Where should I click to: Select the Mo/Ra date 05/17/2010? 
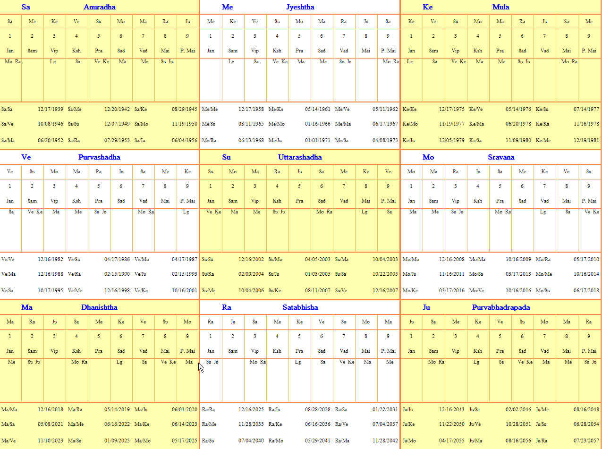coord(586,259)
